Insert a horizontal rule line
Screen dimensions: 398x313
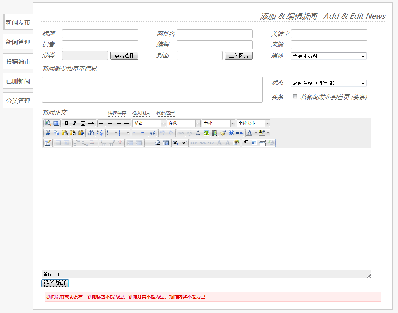click(149, 143)
